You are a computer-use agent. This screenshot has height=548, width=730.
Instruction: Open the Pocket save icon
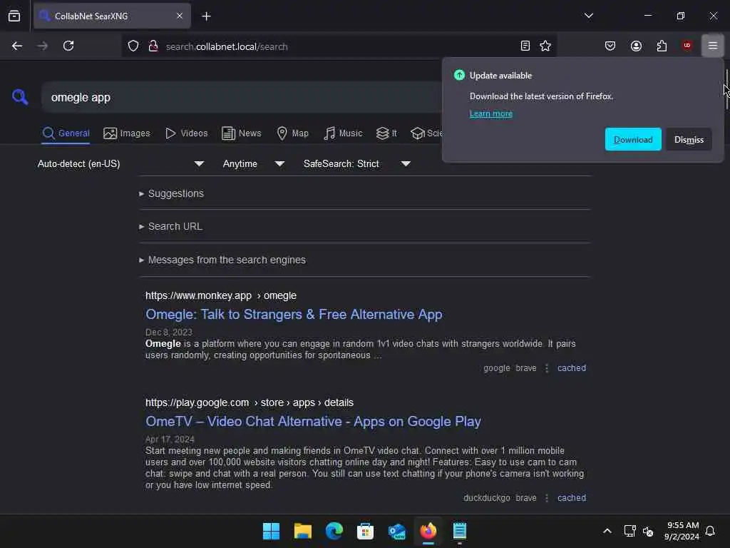pos(610,46)
